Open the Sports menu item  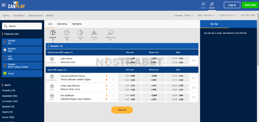(x=6, y=16)
